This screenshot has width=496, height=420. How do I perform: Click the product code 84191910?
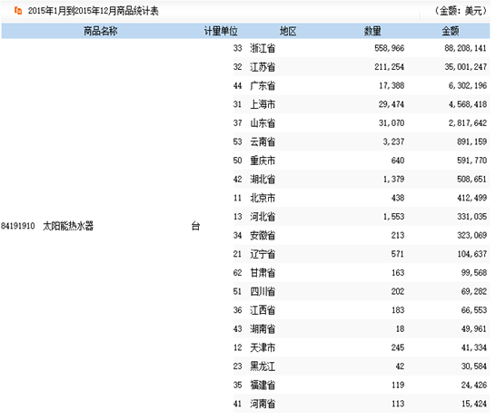coord(18,226)
